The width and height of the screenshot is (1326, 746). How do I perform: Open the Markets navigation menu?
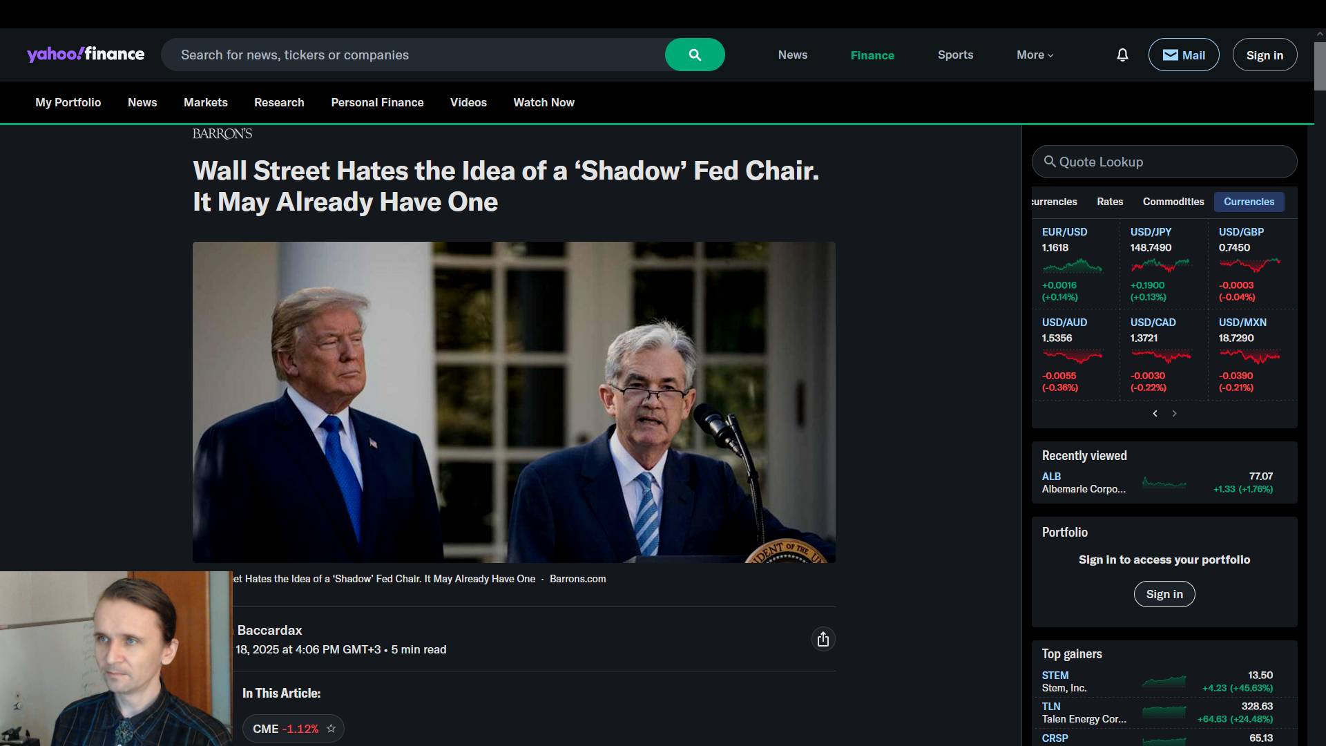coord(206,102)
